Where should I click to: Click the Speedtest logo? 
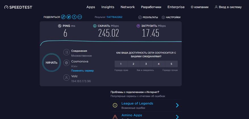point(18,7)
